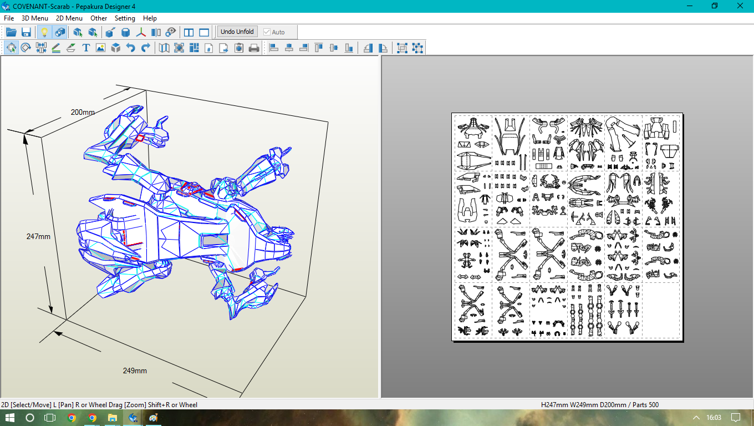Toggle the light bulb lighting button

pyautogui.click(x=44, y=32)
